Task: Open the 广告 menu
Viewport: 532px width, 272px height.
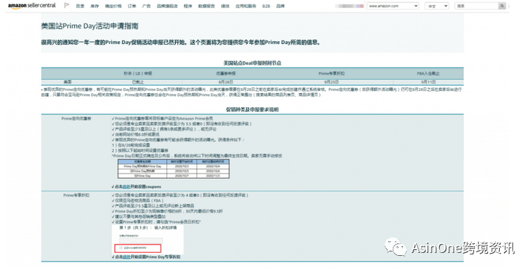Action: [147, 6]
